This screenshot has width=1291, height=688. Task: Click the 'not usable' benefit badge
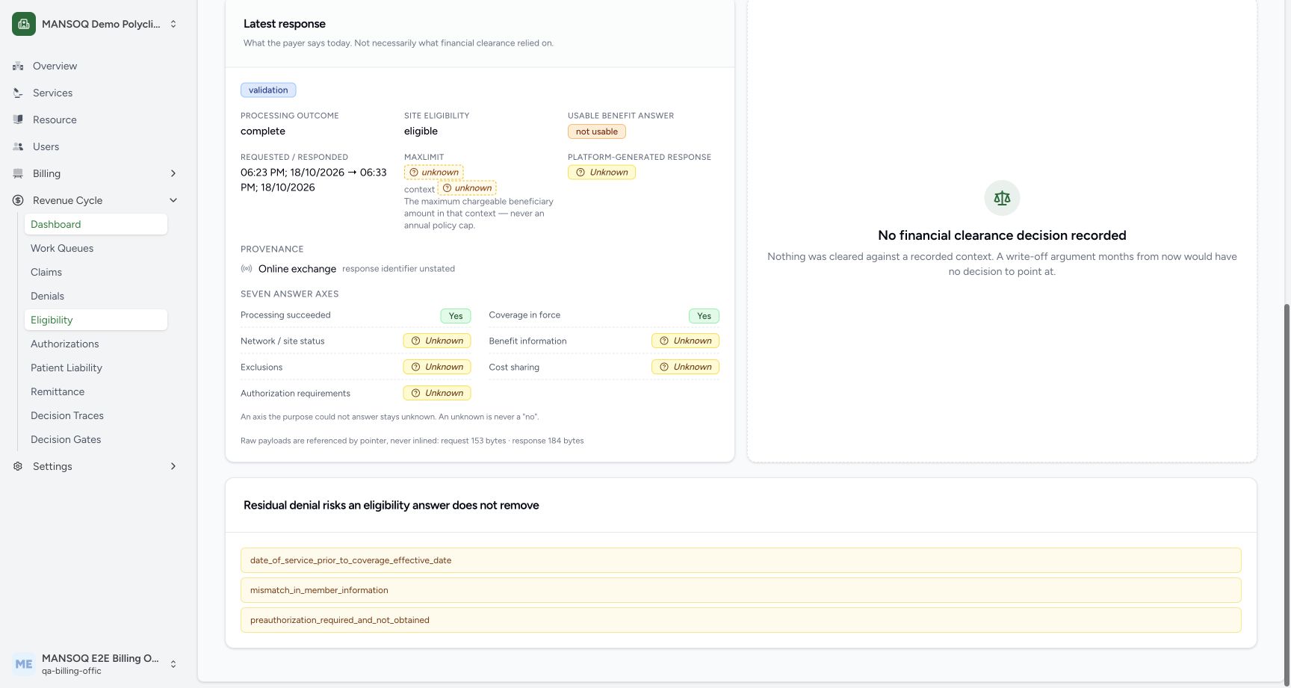pyautogui.click(x=597, y=131)
